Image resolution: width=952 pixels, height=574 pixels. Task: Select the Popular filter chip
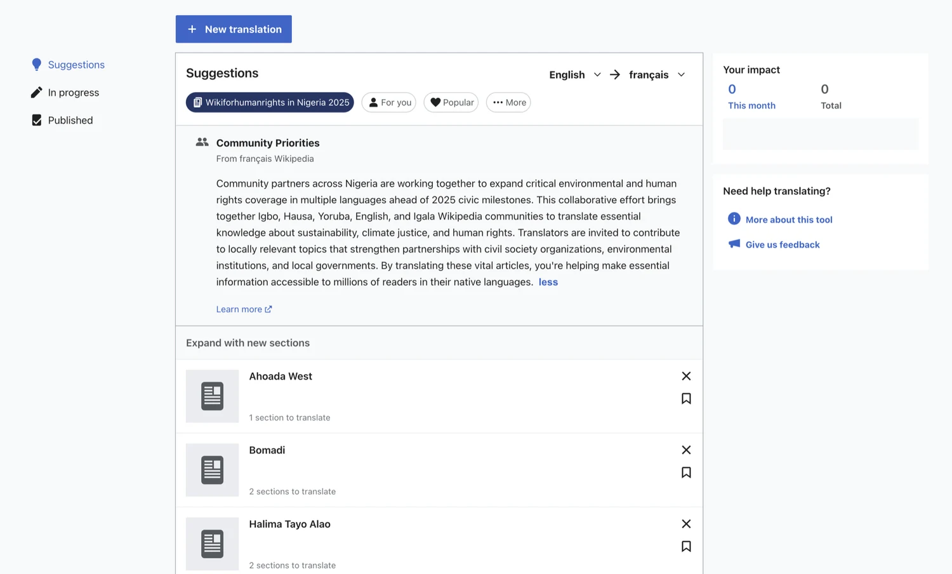click(x=451, y=102)
